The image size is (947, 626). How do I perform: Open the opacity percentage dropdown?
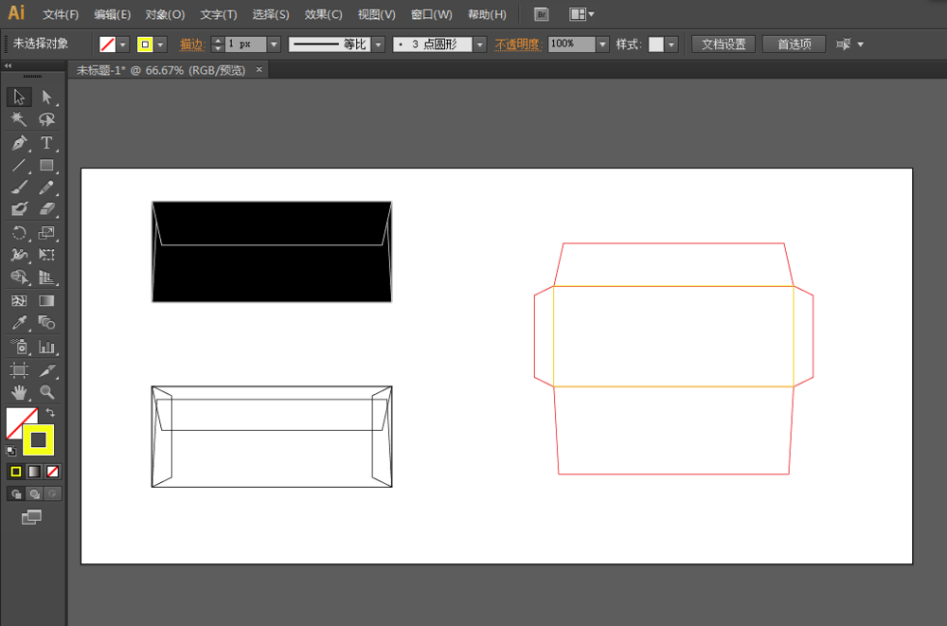602,45
